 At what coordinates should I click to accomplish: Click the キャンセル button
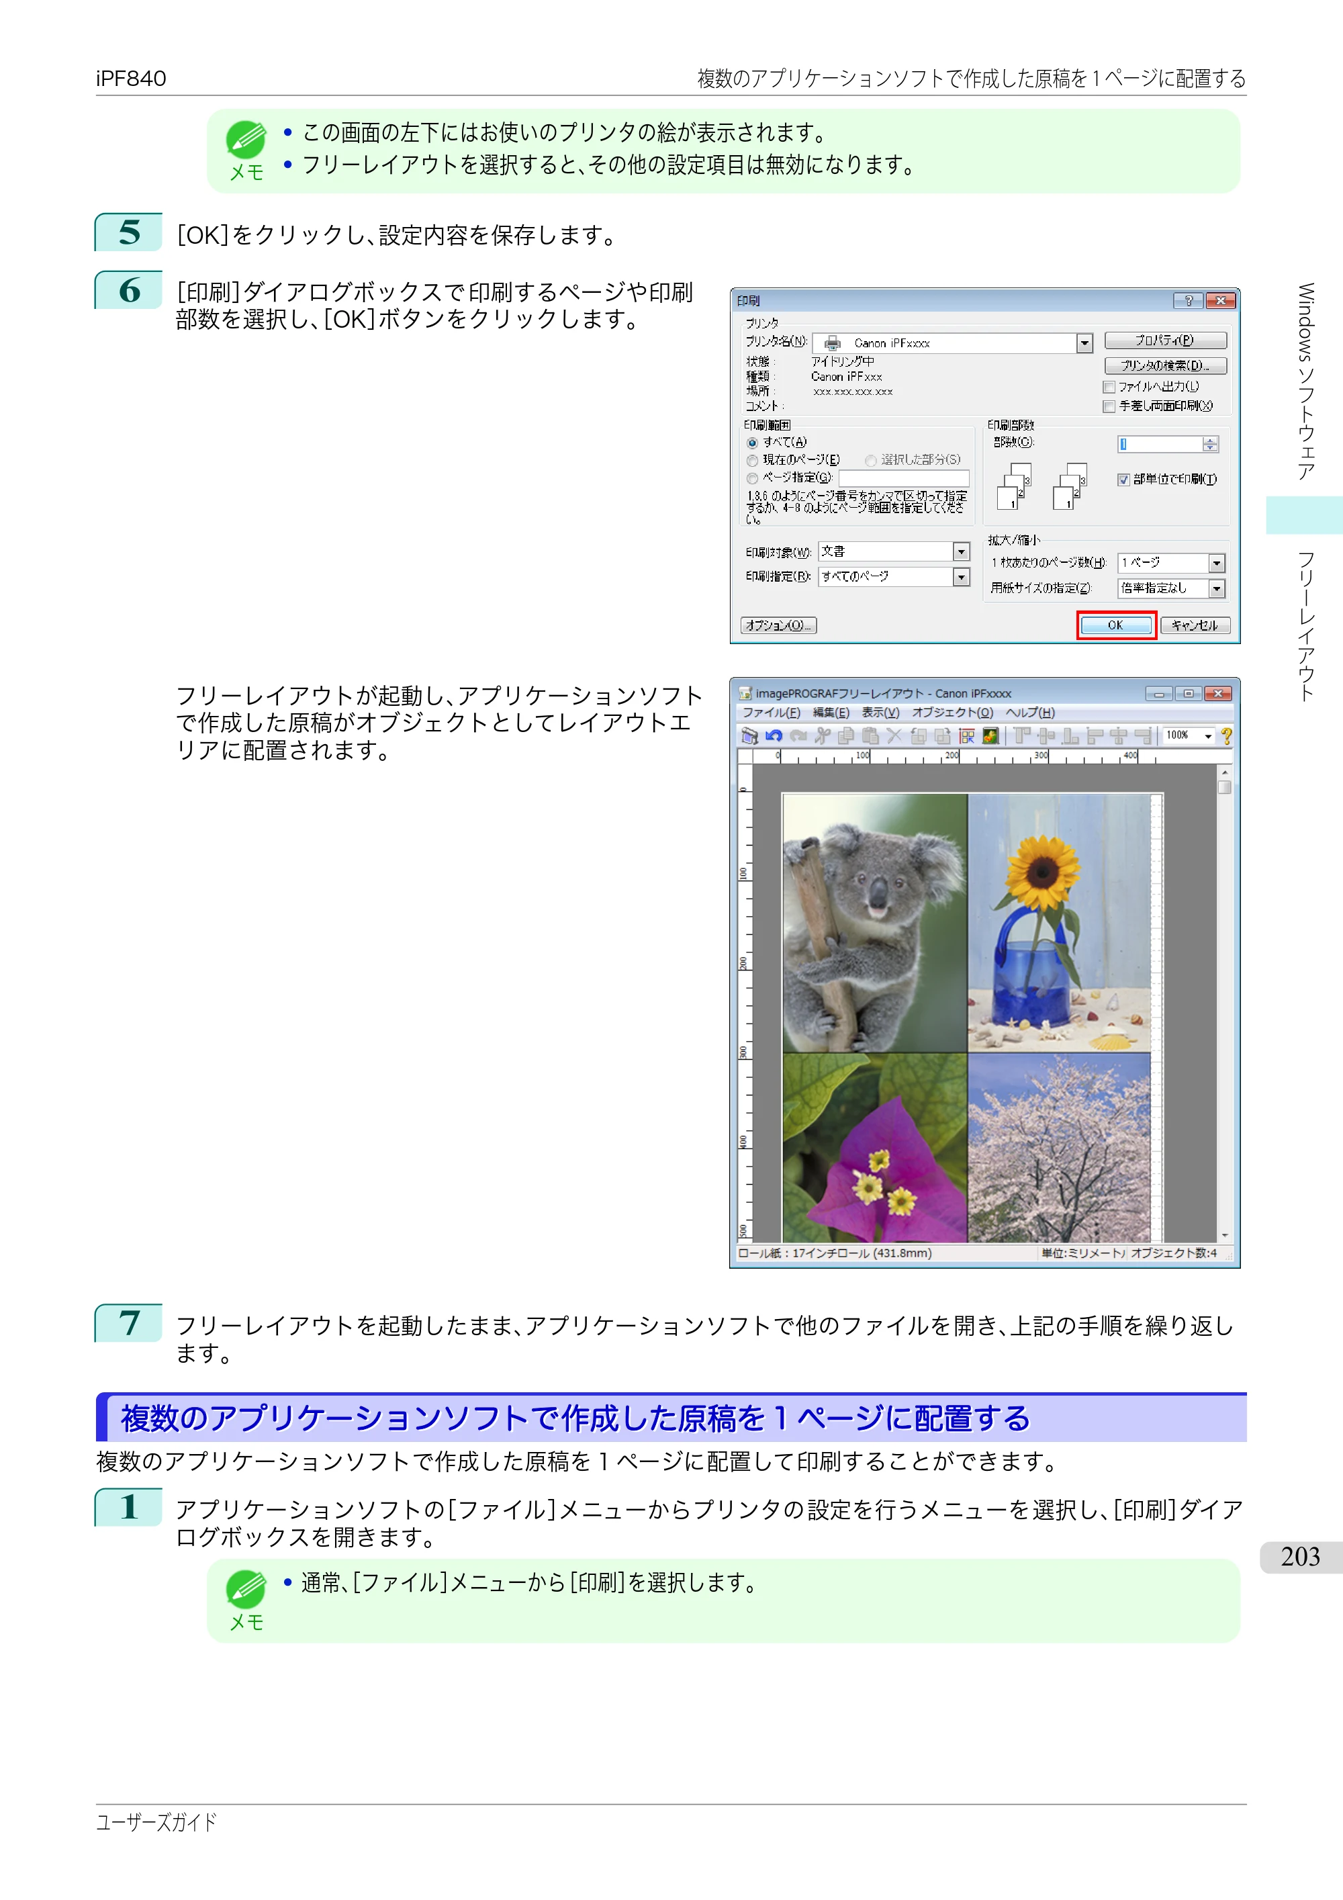coord(1195,625)
